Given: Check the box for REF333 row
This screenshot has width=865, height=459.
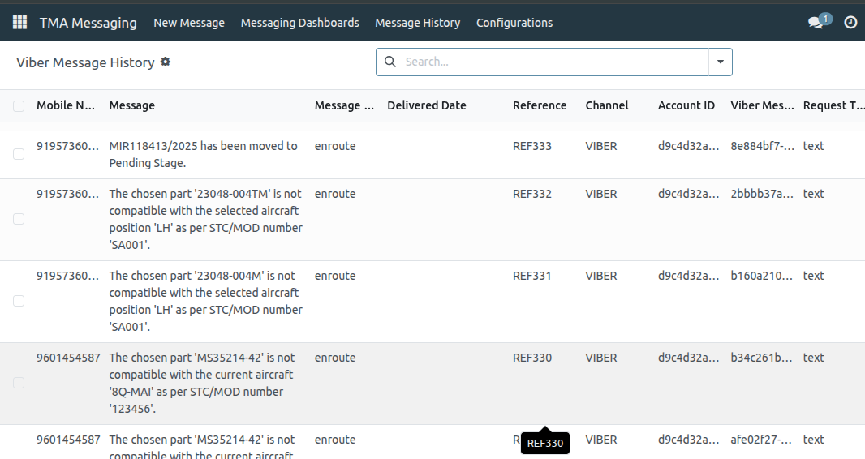Looking at the screenshot, I should (x=19, y=154).
